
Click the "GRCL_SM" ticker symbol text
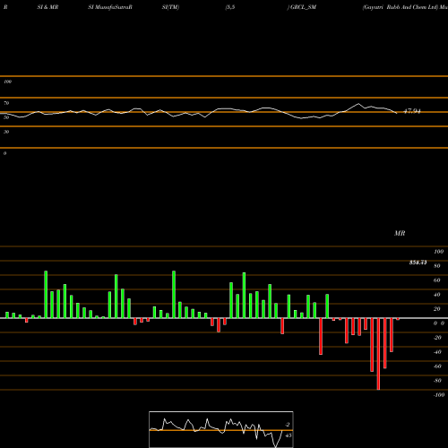click(303, 7)
